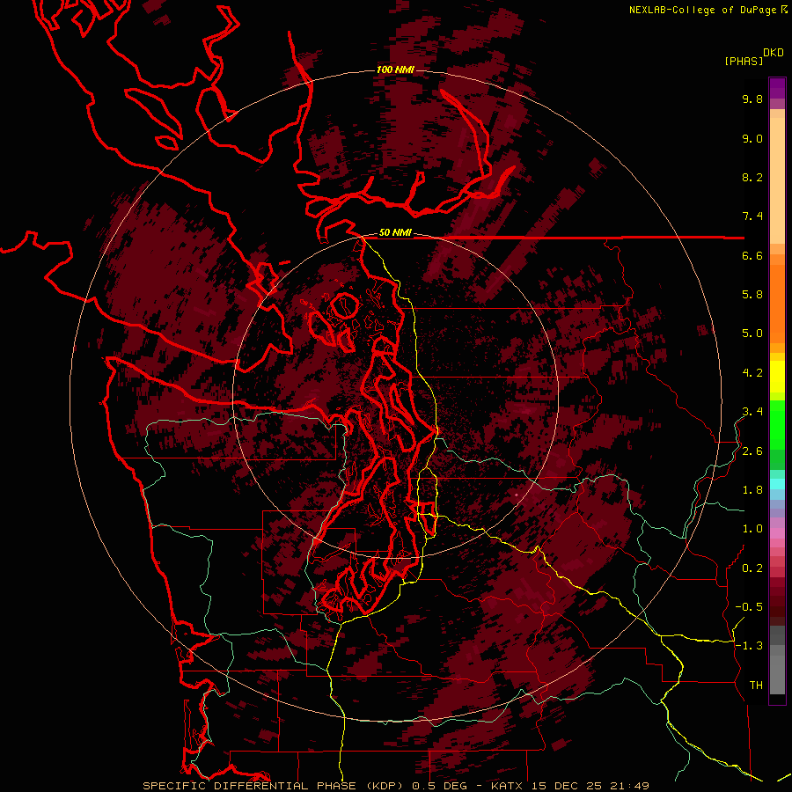Click the 1.8 legend value
This screenshot has width=792, height=792.
[x=752, y=490]
